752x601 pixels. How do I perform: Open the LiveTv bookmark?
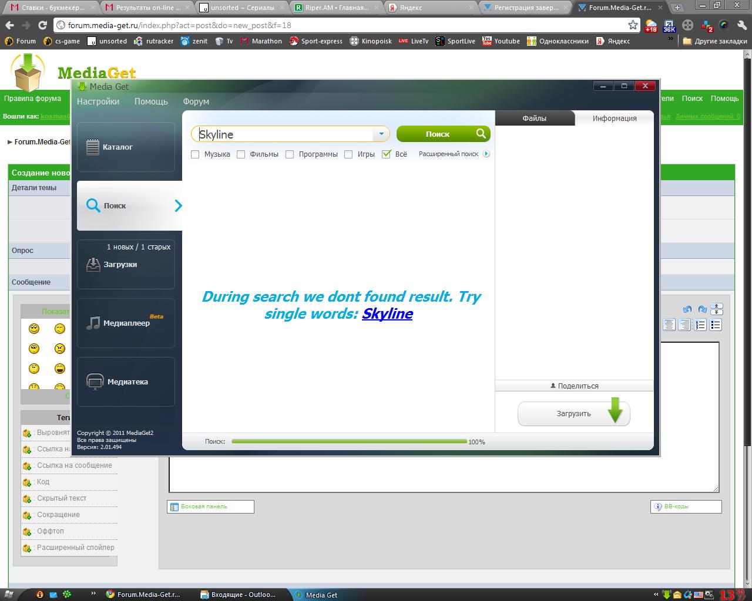click(x=414, y=41)
